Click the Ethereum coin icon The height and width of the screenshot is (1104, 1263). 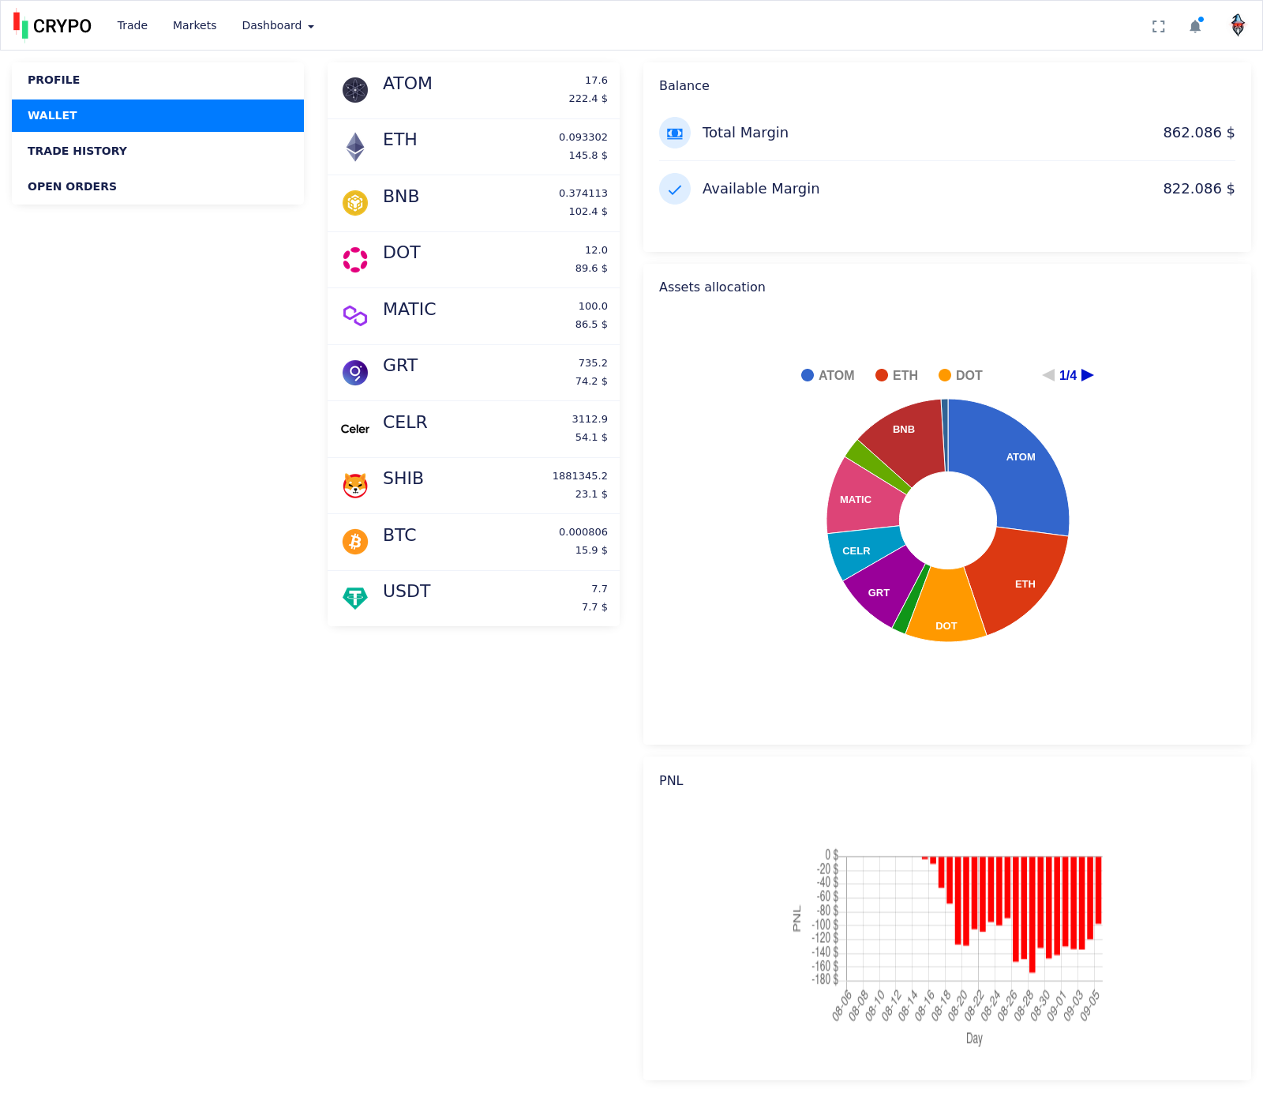(355, 146)
